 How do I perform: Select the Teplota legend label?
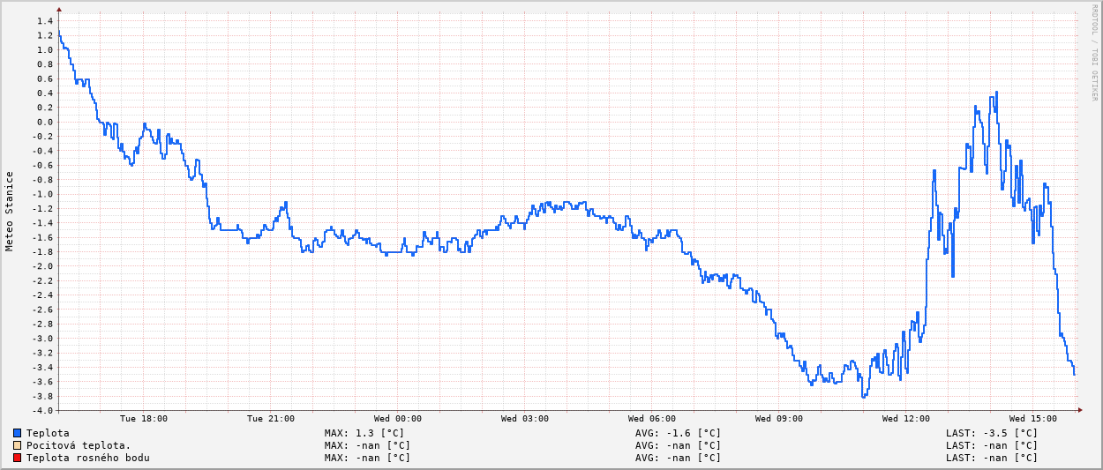(48, 433)
